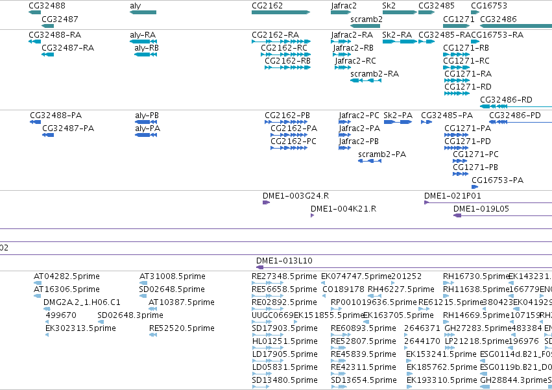This screenshot has width=552, height=390.
Task: Select the CG32487 gene label
Action: point(60,19)
